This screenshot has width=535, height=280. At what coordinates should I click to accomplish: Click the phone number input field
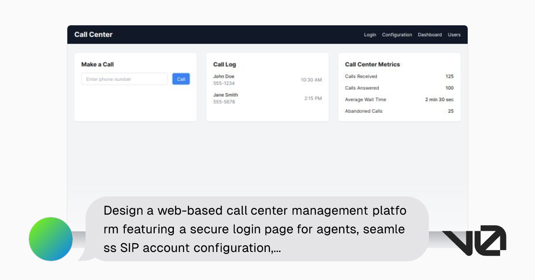pyautogui.click(x=124, y=79)
